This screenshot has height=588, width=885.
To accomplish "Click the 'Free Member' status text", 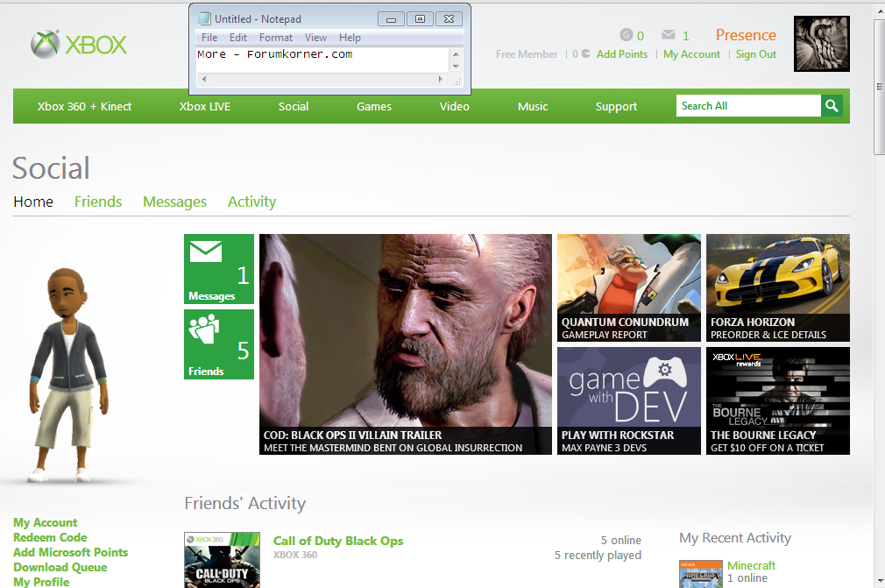I will tap(527, 54).
